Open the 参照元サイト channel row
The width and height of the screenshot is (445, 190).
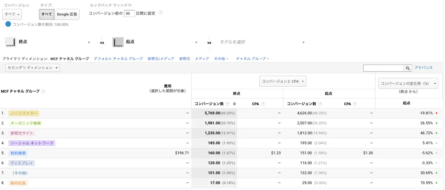click(22, 133)
